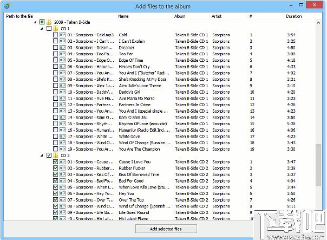This screenshot has height=240, width=327.
Task: Collapse the CD 2 folder node
Action: pyautogui.click(x=42, y=155)
